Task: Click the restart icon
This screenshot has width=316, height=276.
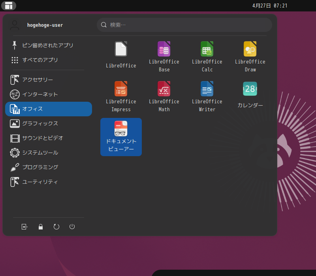Action: [x=56, y=227]
